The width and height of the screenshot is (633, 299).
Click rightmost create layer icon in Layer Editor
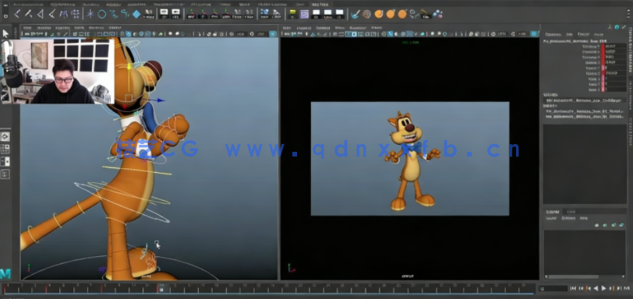pos(621,225)
